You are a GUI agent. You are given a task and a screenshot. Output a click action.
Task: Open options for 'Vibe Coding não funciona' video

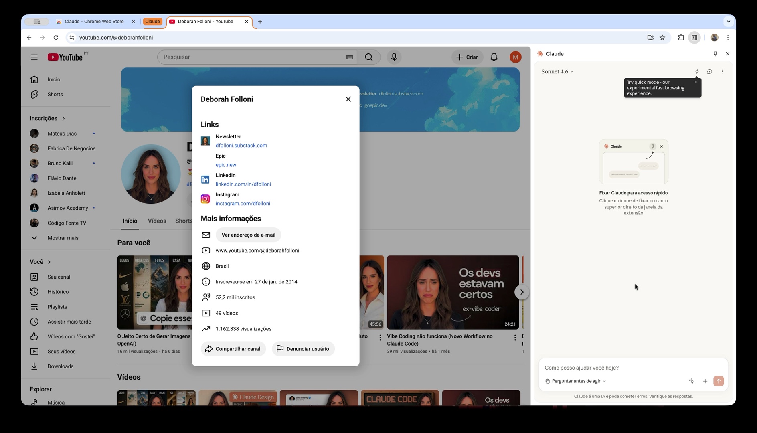pos(515,338)
